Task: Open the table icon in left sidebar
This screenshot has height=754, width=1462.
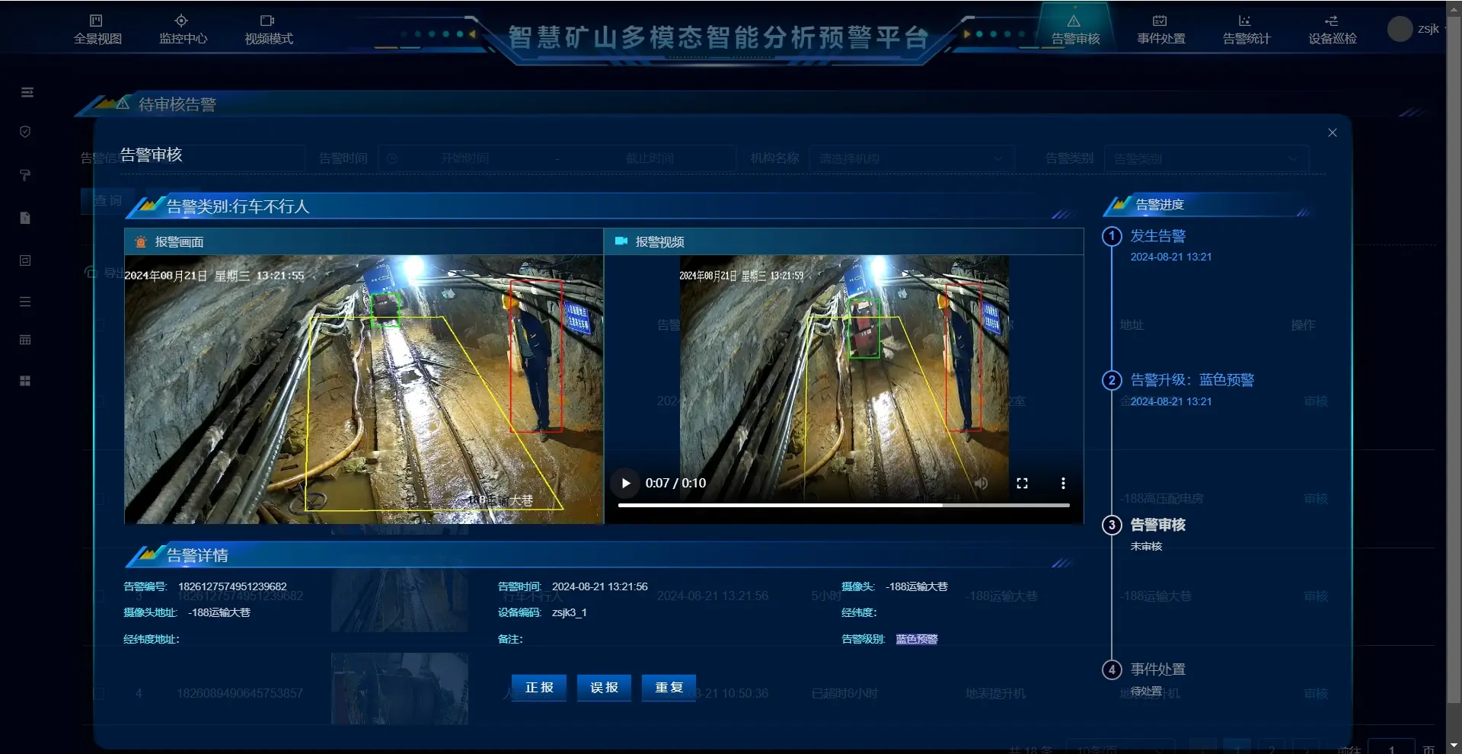Action: [x=25, y=340]
